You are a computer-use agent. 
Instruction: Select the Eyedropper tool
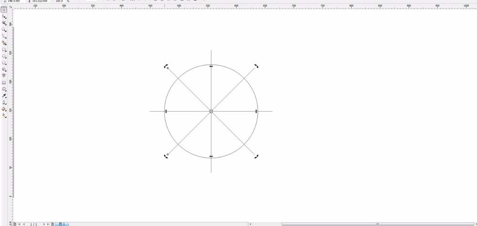pyautogui.click(x=4, y=96)
